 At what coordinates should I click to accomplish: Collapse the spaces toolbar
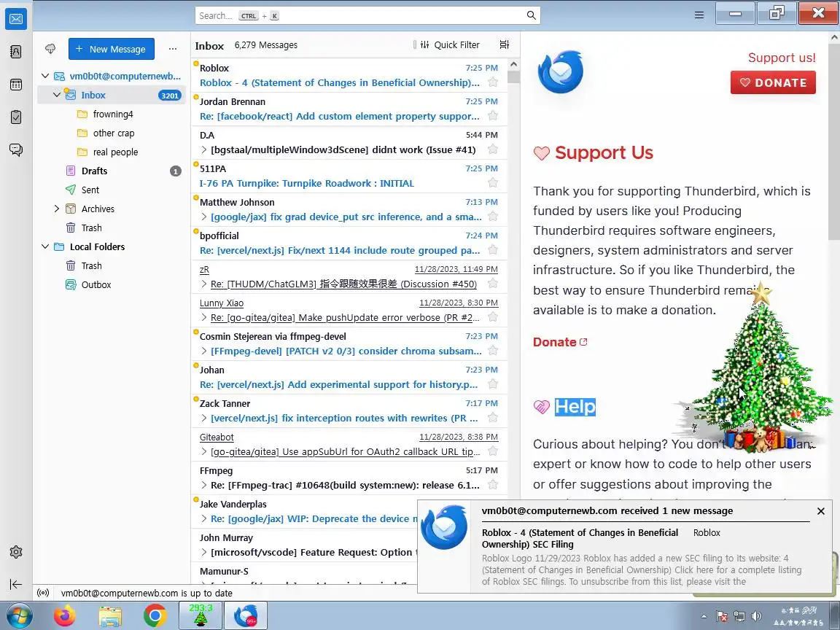[x=16, y=584]
